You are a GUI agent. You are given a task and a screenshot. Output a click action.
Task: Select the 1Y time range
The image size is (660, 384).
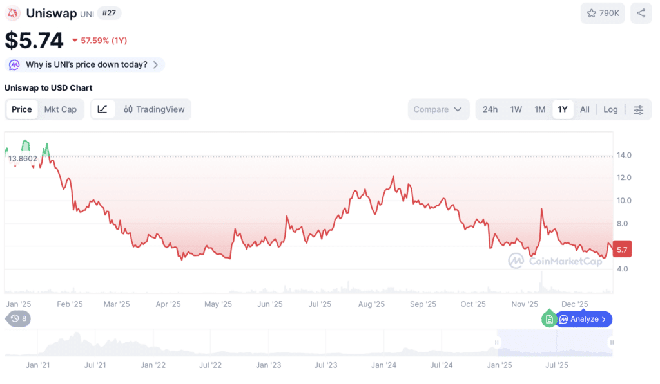coord(563,109)
